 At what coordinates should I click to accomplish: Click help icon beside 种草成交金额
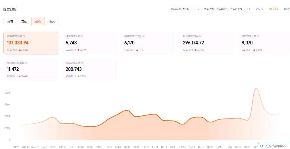click(x=24, y=36)
